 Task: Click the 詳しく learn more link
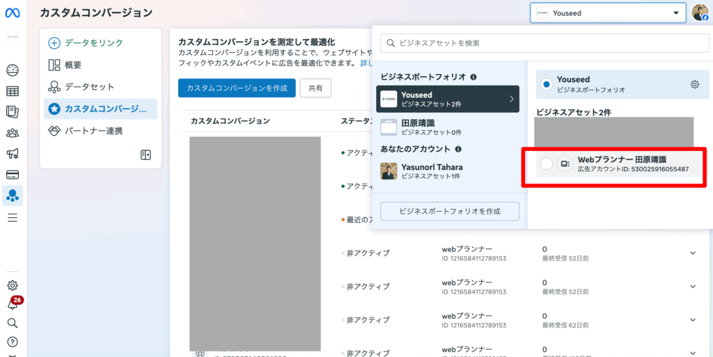pos(366,63)
